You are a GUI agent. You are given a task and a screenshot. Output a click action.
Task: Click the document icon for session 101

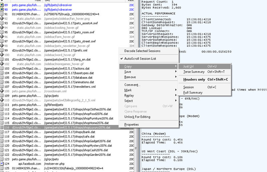point(2,59)
